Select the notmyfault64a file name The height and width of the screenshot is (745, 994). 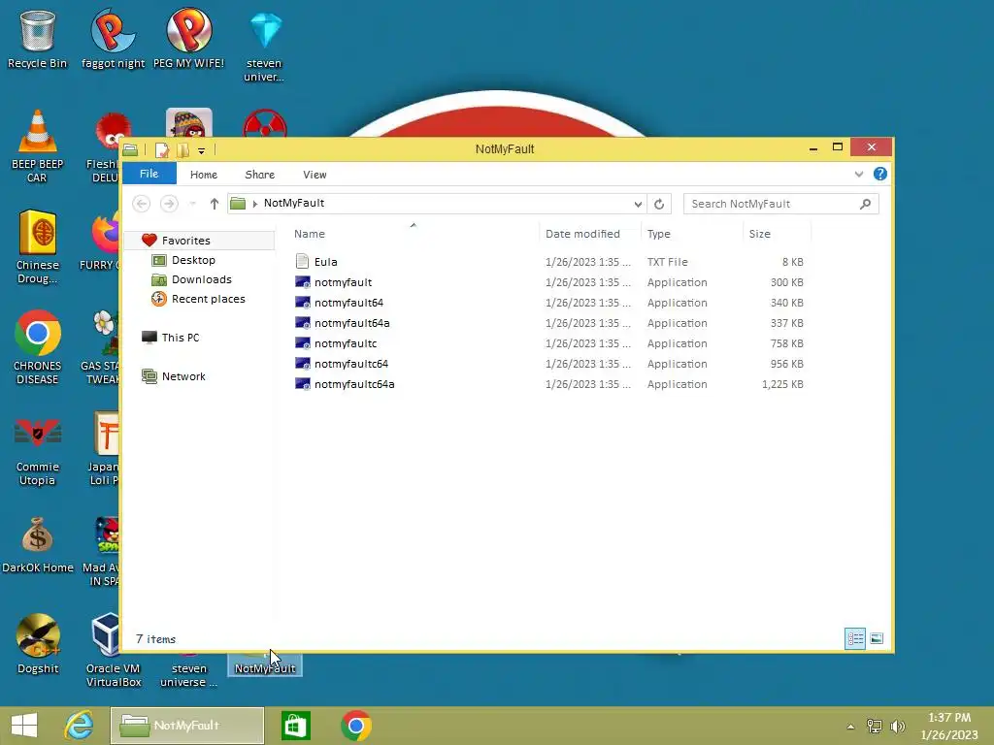(x=351, y=322)
